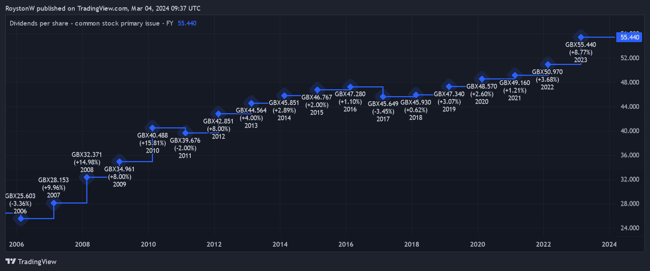650x271 pixels.
Task: Click the 2024 label on the time axis
Action: tap(609, 244)
